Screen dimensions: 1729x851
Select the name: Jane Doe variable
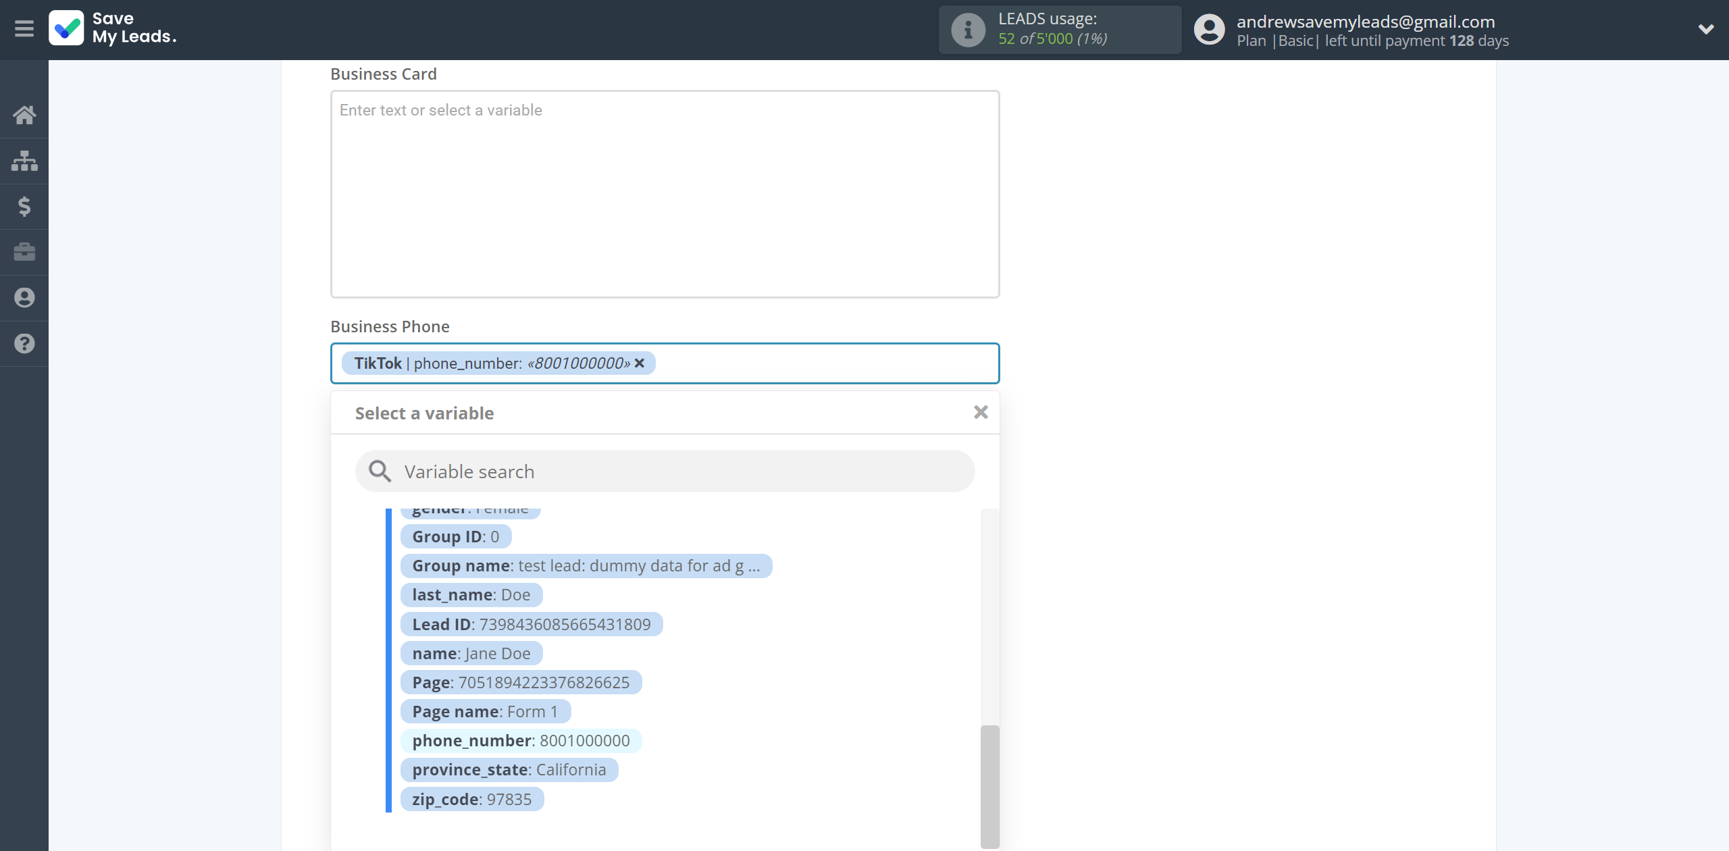point(471,654)
